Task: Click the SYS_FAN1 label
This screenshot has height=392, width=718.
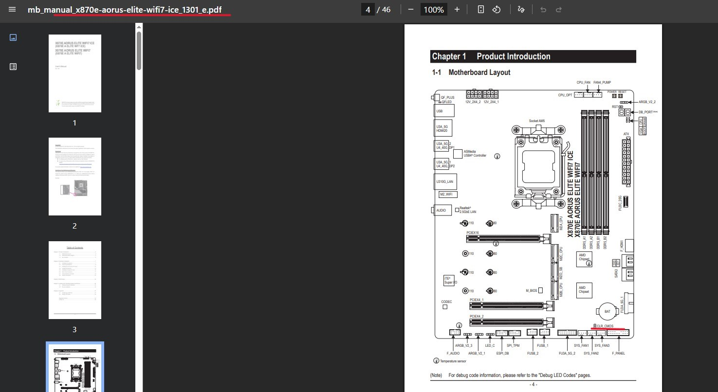Action: pos(581,345)
